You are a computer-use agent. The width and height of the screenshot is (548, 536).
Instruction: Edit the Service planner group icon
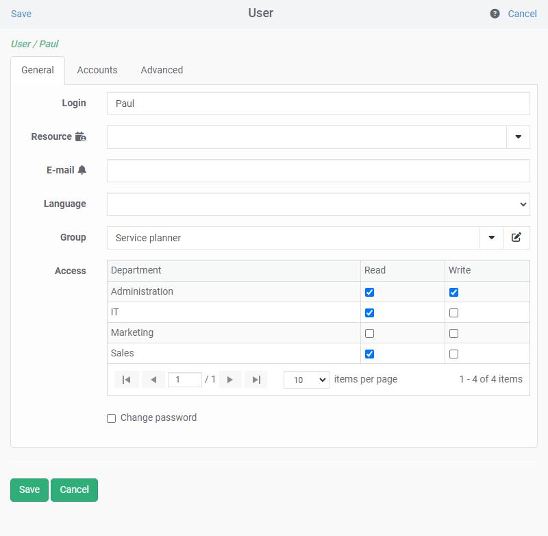tap(516, 238)
